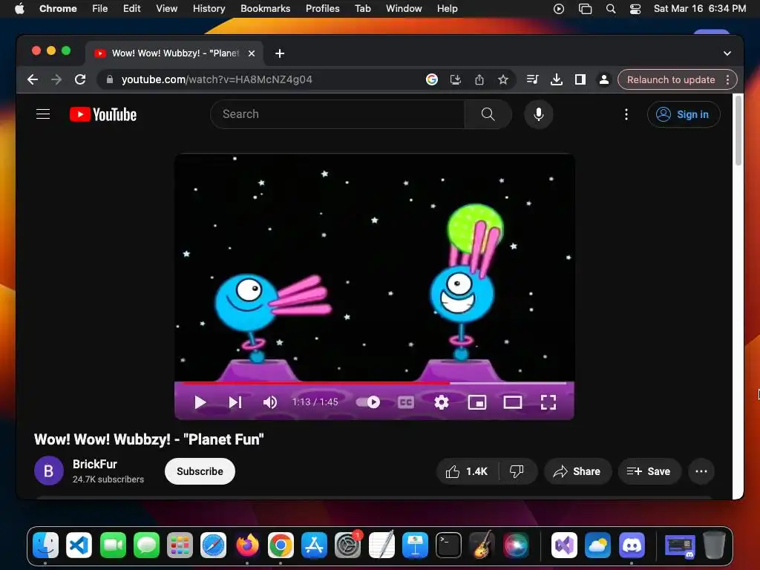Close the Wubbzy tab
Viewport: 760px width, 570px height.
[x=252, y=53]
